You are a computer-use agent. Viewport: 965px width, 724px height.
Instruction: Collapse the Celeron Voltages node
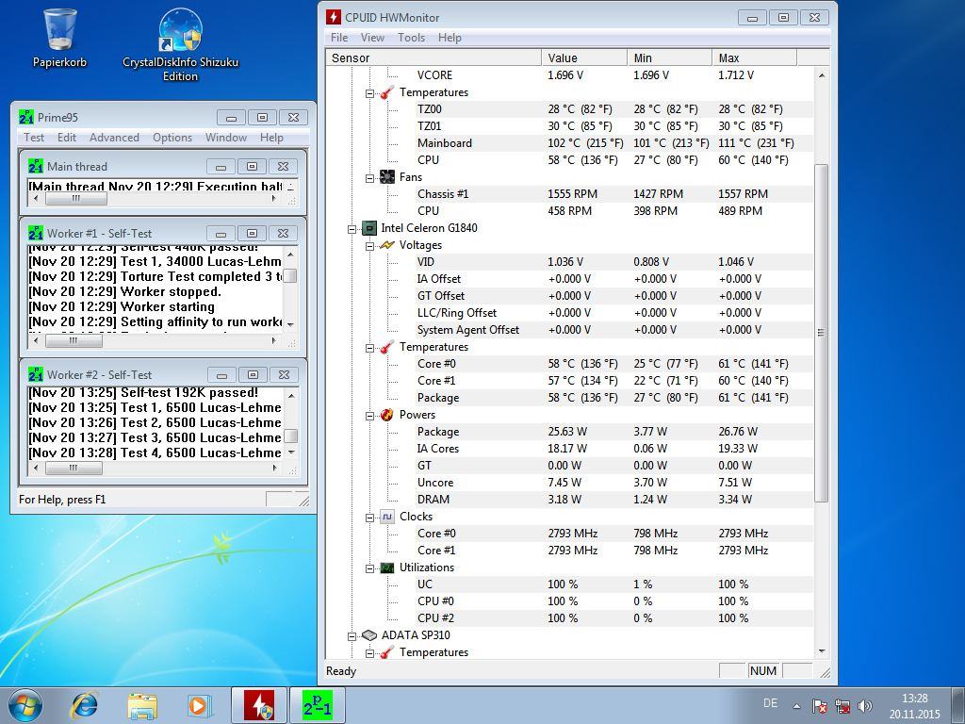coord(369,246)
